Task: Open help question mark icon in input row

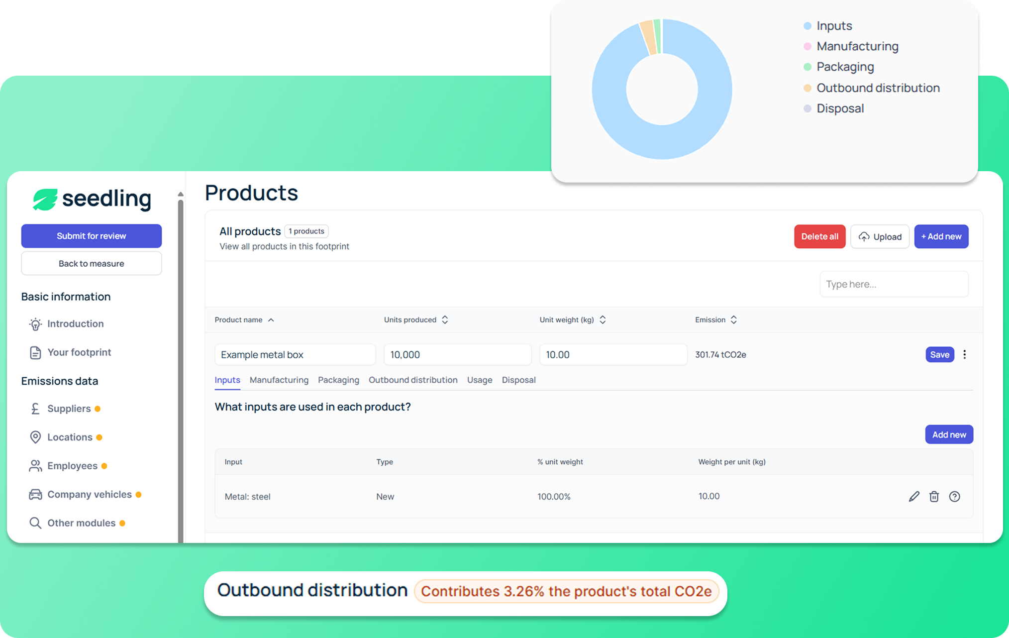Action: point(954,497)
